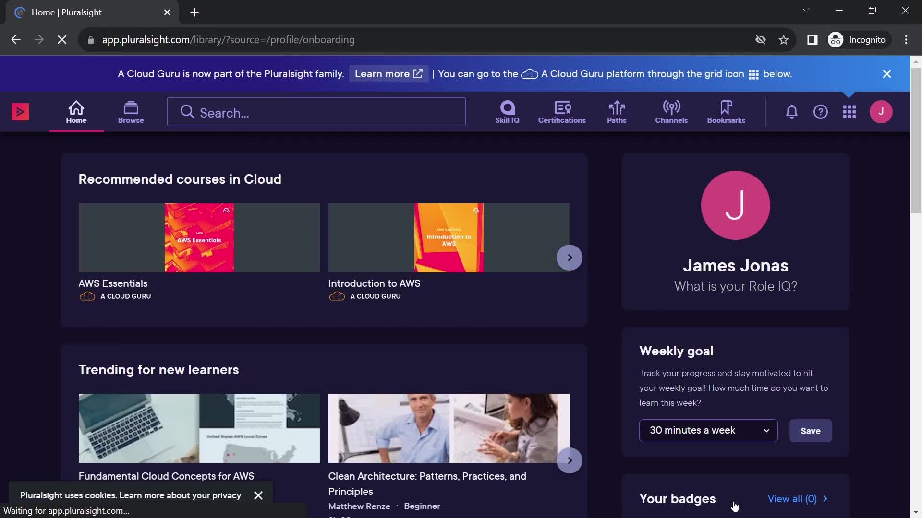Open the Chrome three-dot menu

coord(906,40)
